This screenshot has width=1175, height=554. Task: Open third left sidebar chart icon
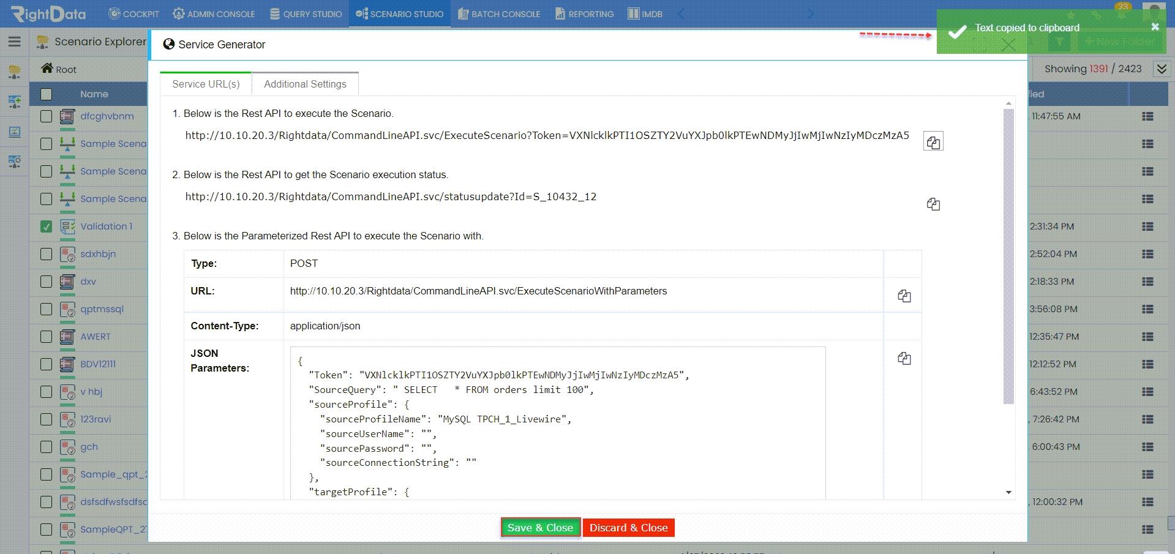[x=15, y=132]
